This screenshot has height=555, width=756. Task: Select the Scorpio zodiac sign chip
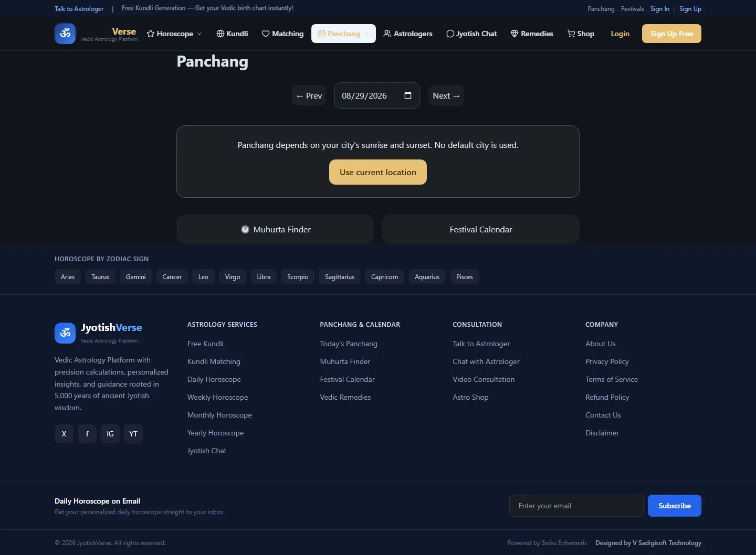(298, 277)
